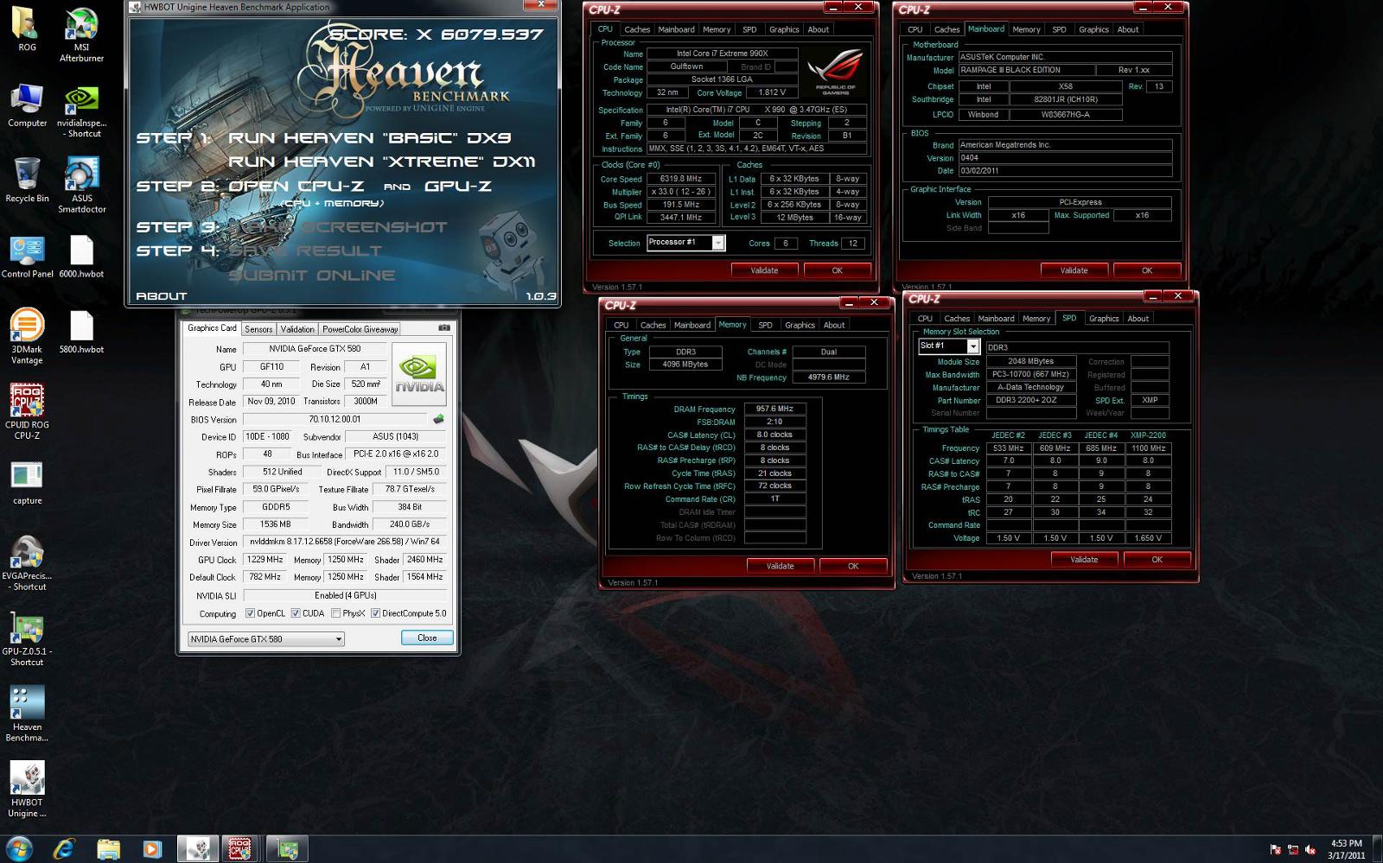Open the ROG folder desktop icon
1383x863 pixels.
pos(27,29)
